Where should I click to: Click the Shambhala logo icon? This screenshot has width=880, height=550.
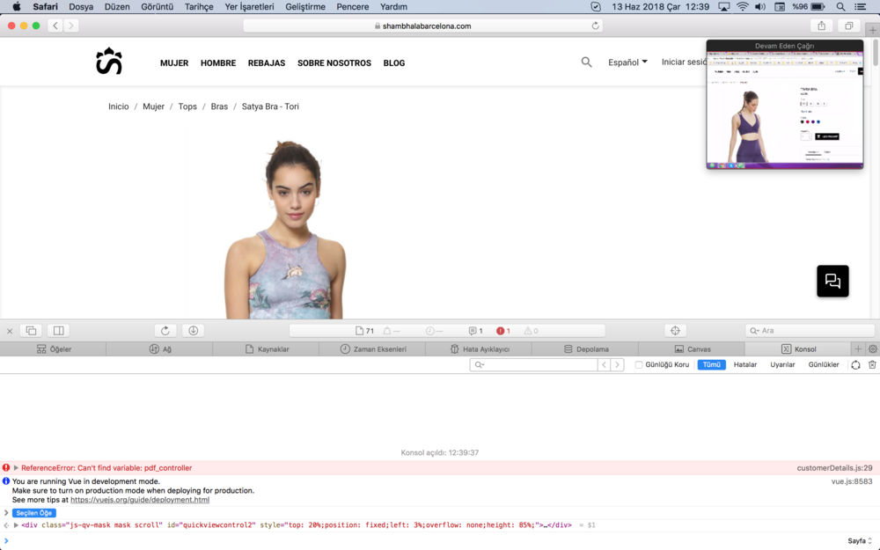pos(109,62)
